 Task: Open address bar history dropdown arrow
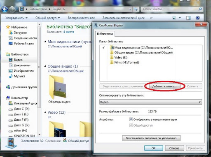(x=130, y=9)
